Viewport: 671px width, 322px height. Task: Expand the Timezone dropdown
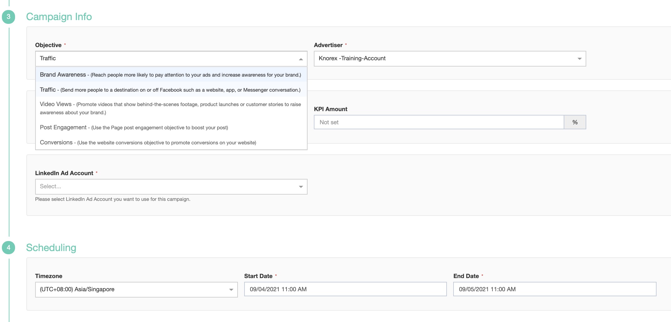[132, 289]
